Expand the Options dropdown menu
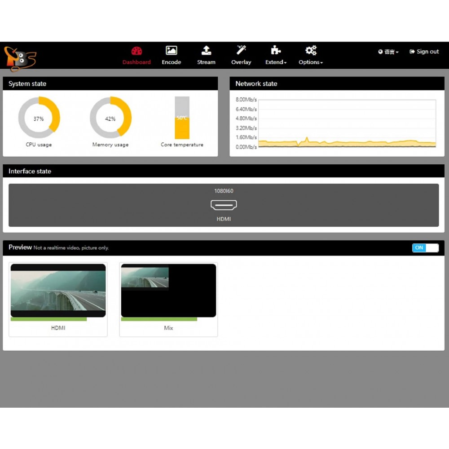Viewport: 449px width, 449px height. 311,62
